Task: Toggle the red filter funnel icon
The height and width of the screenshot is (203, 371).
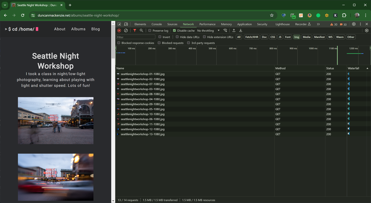Action: pyautogui.click(x=135, y=30)
